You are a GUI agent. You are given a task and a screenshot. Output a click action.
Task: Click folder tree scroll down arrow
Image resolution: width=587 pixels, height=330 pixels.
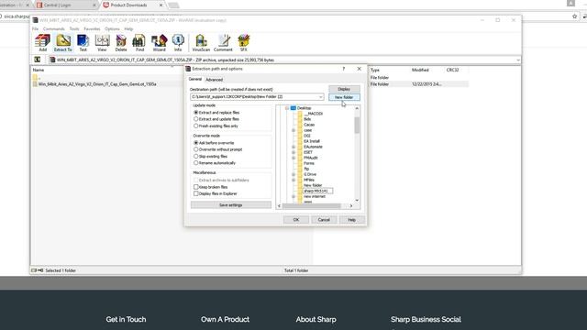point(357,200)
